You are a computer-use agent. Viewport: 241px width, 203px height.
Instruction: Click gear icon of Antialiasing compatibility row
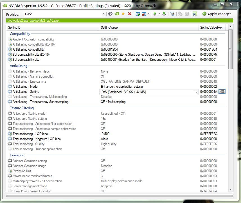(x=10, y=49)
